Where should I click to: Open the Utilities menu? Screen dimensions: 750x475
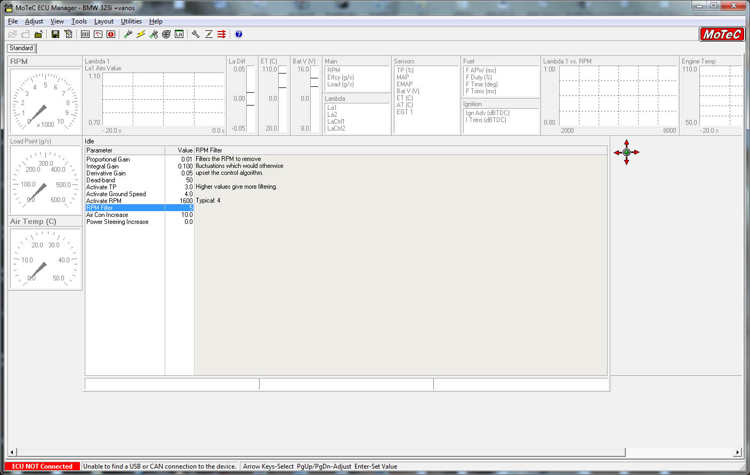(131, 21)
